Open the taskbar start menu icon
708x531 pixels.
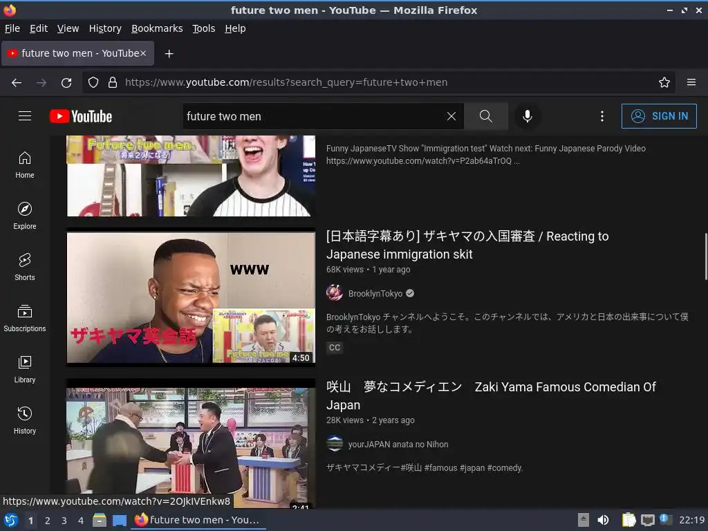click(11, 520)
